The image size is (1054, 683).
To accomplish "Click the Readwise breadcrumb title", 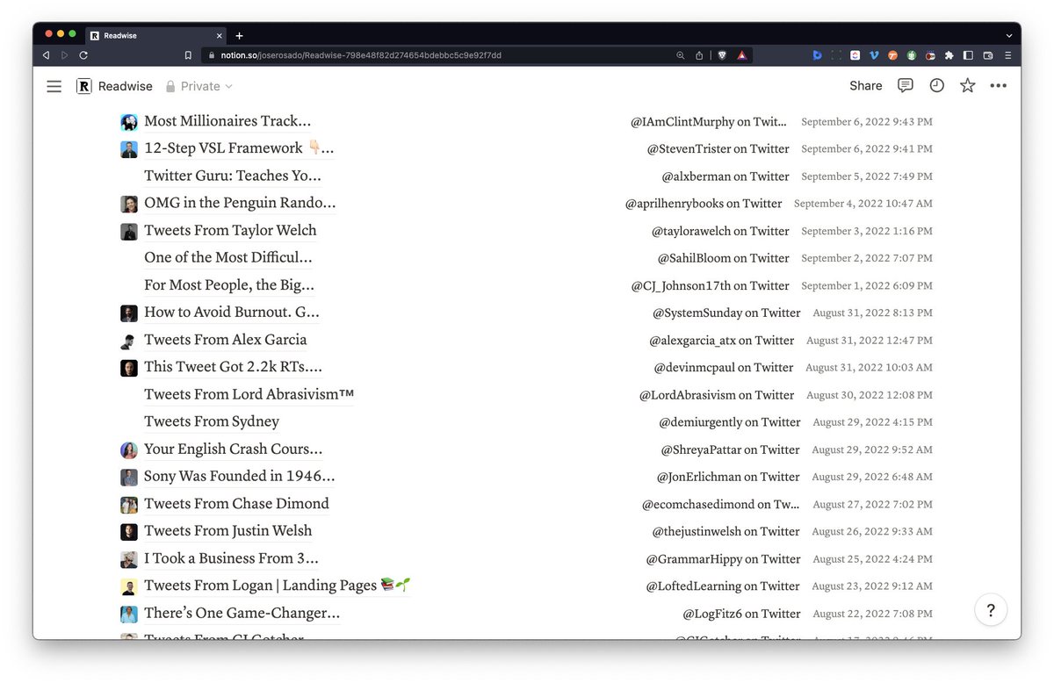I will tap(125, 86).
